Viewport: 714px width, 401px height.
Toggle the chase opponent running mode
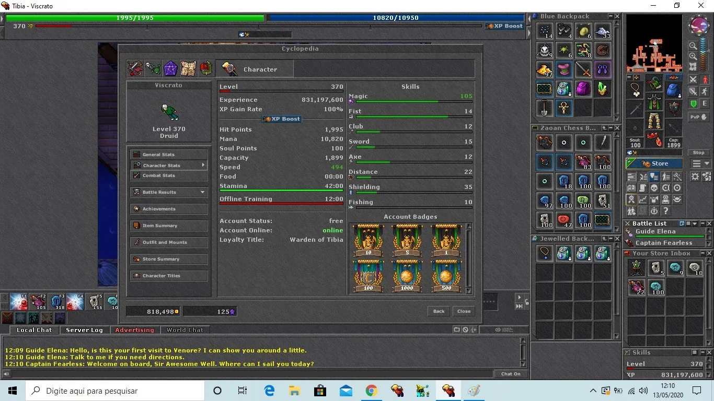pyautogui.click(x=706, y=92)
